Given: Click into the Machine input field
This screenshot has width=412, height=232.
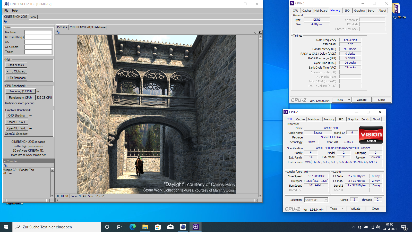Looking at the screenshot, I should click(x=38, y=32).
